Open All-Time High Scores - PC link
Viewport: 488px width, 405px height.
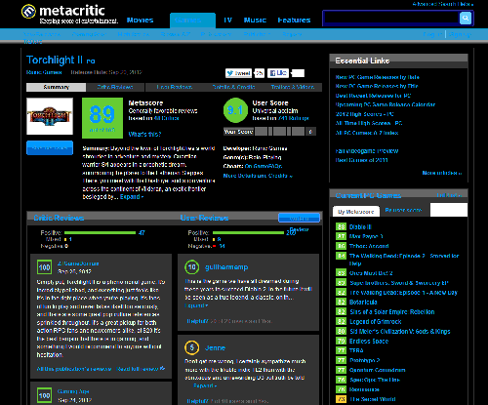point(369,123)
